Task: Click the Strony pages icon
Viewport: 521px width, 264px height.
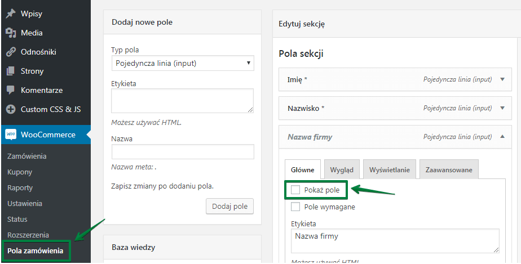Action: coord(10,71)
